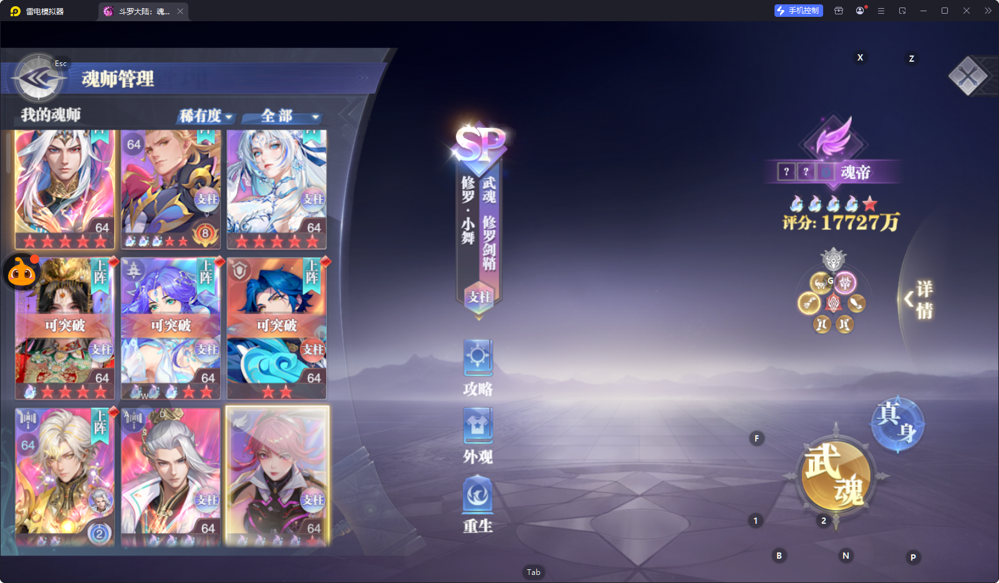Select the silver-haired man in white robe card
Image resolution: width=999 pixels, height=583 pixels.
tap(171, 477)
